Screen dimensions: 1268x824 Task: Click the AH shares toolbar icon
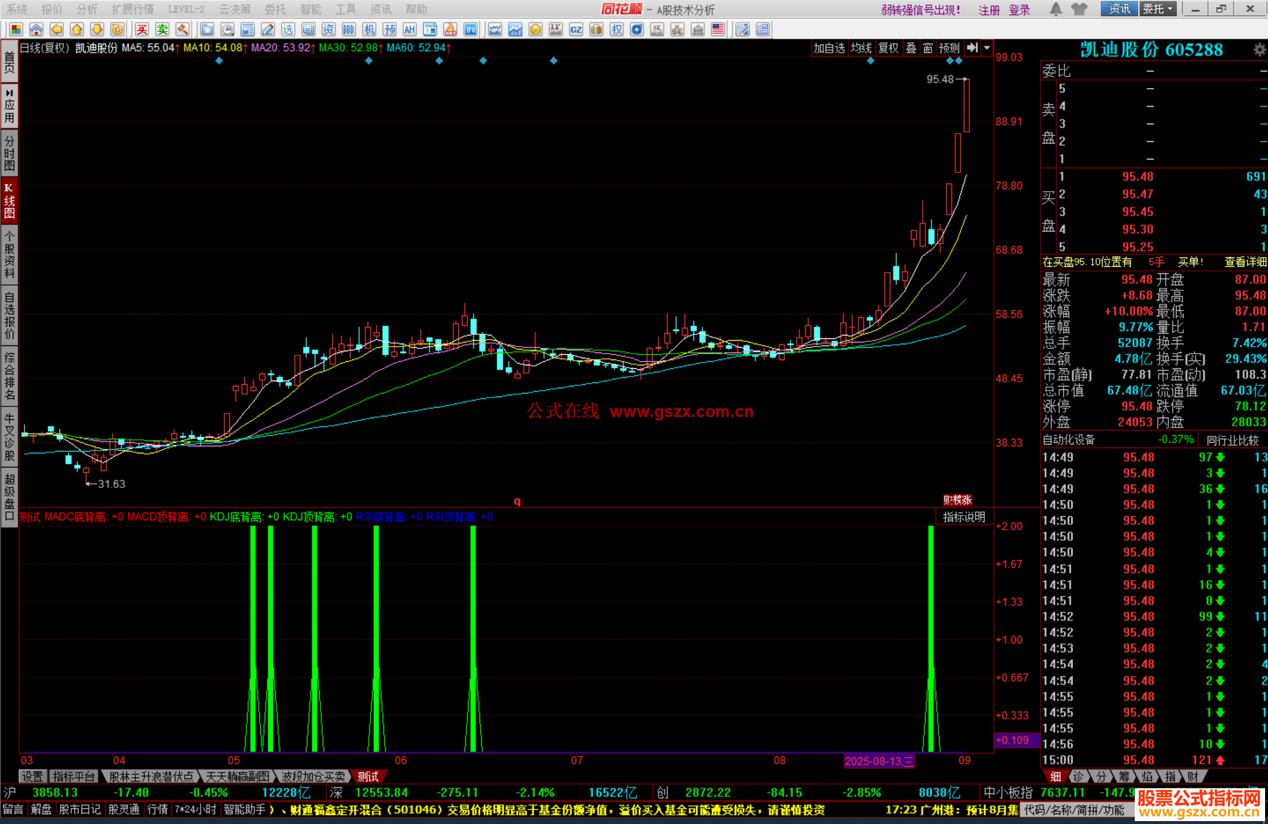409,29
